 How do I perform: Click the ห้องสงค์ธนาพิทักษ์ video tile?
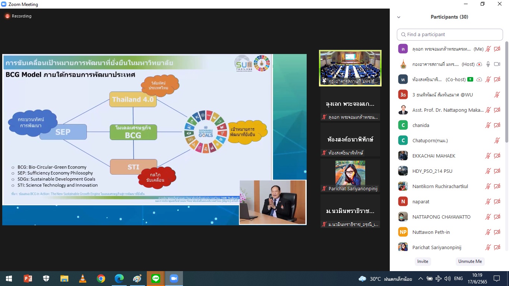click(350, 140)
